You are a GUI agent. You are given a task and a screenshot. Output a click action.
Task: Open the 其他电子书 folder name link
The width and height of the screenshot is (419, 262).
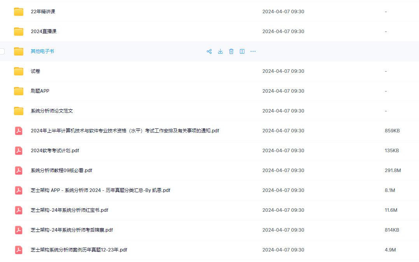click(42, 51)
